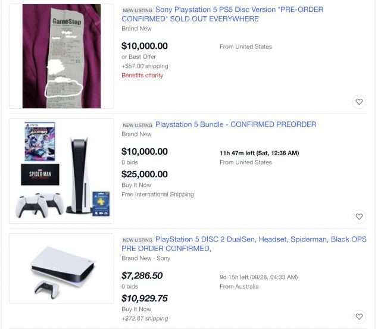Watch the Playstation 5 Bundle listing via heart

pos(359,217)
